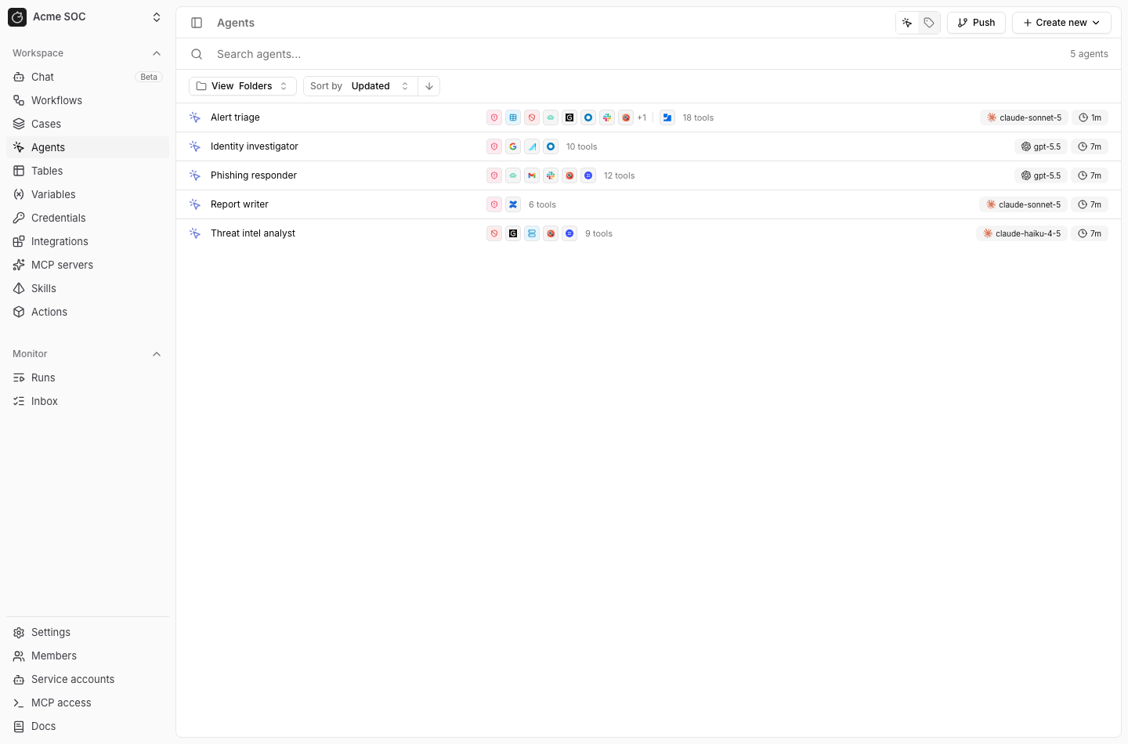Click the red shield icon in Report writer row
The width and height of the screenshot is (1128, 744).
pyautogui.click(x=494, y=204)
